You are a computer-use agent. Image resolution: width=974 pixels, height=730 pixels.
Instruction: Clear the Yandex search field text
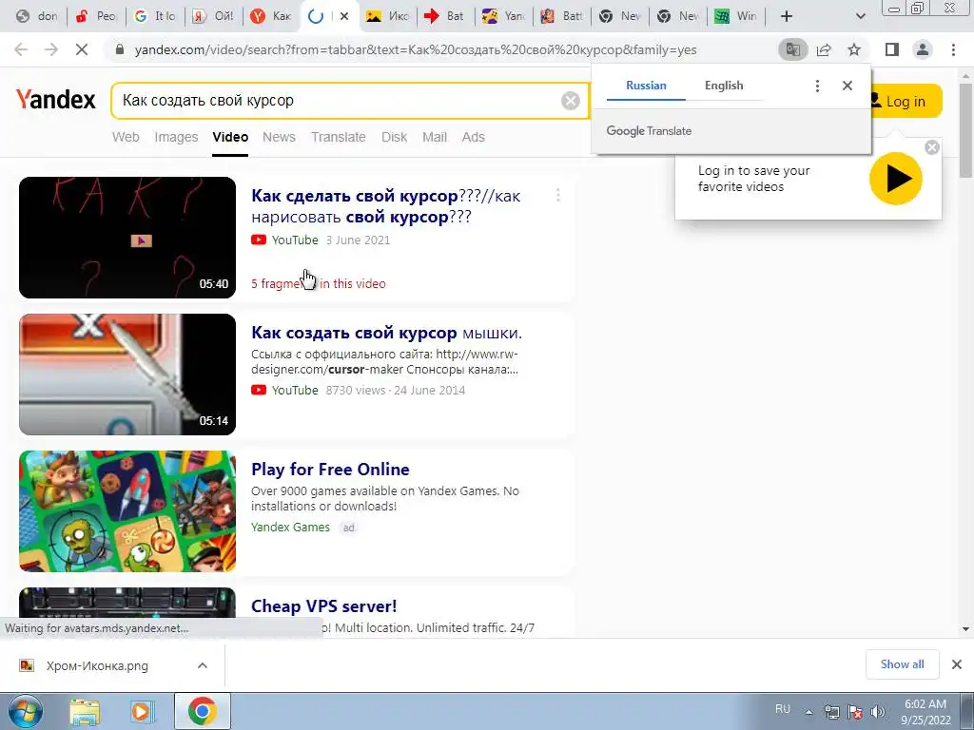point(571,101)
